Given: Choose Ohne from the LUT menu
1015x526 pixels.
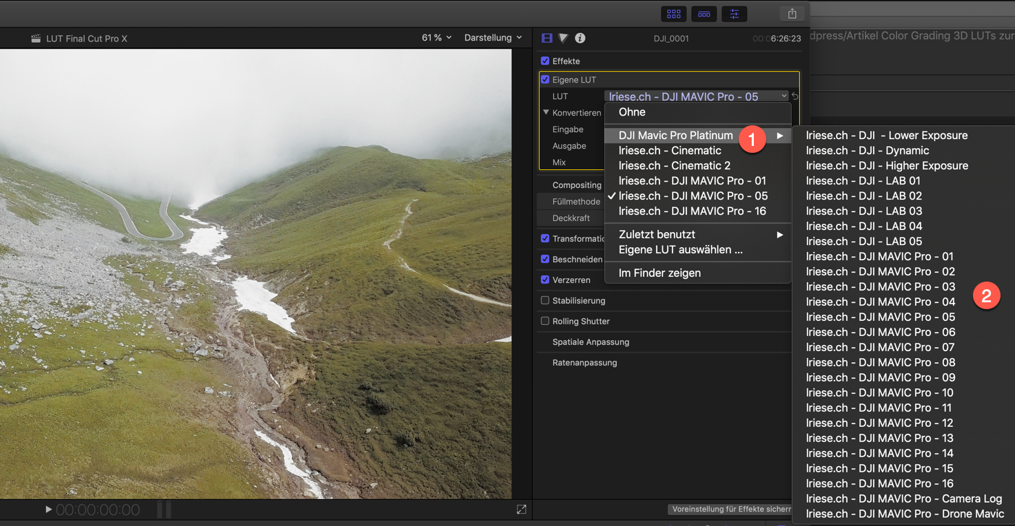Looking at the screenshot, I should point(698,112).
